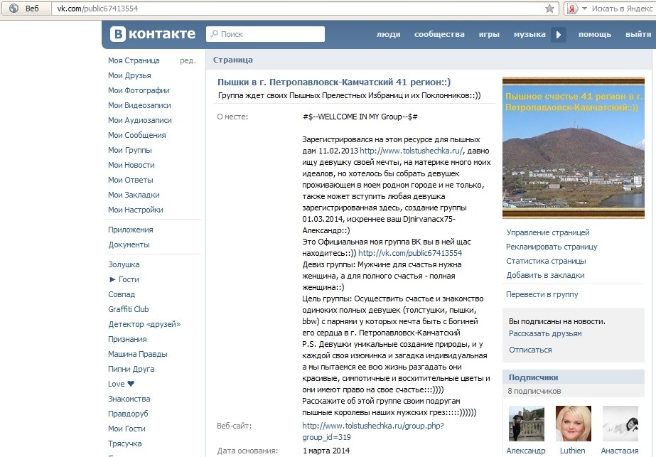Open Документы in sidebar
656x457 pixels.
tap(129, 244)
